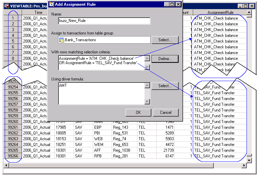
Task: Focus the Name field containing buzz_New_Rule
Action: point(104,21)
